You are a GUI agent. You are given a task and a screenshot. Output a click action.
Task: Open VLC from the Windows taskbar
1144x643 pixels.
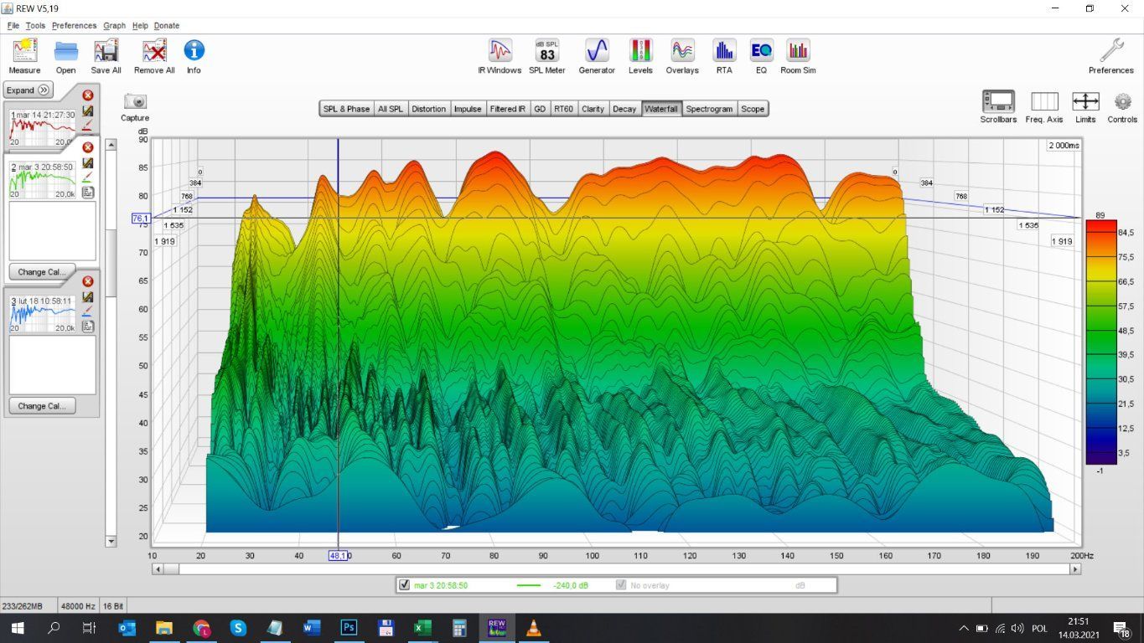point(533,627)
